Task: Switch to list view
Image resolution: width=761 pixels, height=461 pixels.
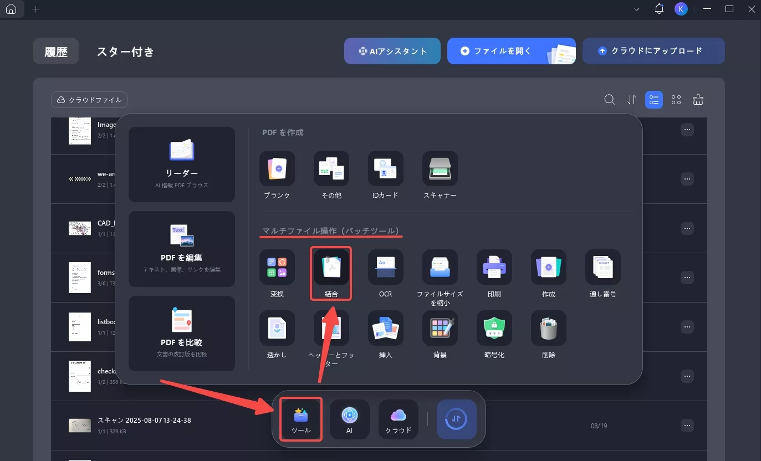Action: (x=654, y=100)
